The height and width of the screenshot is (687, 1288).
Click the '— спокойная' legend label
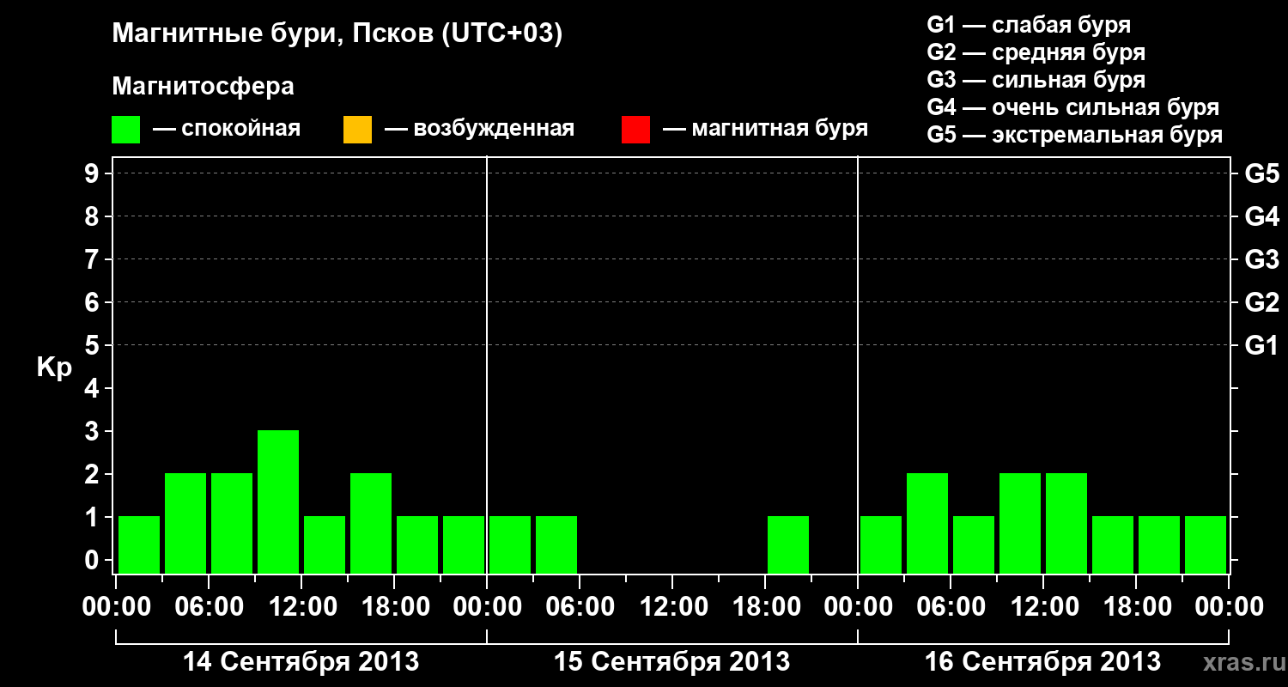pyautogui.click(x=227, y=130)
